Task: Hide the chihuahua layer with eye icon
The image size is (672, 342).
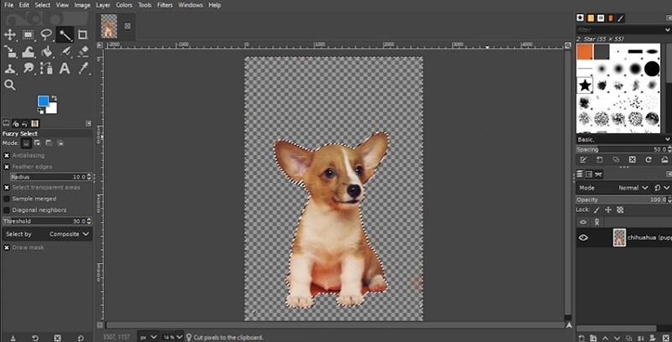Action: coord(583,238)
